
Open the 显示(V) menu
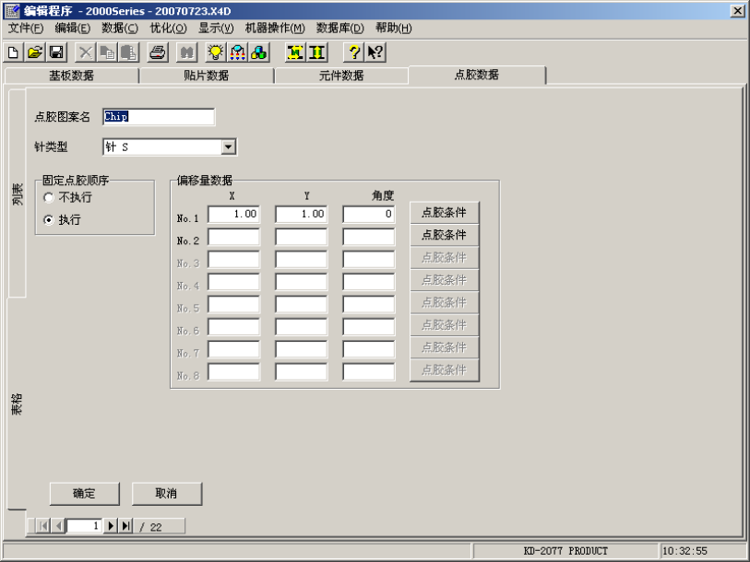(x=216, y=29)
